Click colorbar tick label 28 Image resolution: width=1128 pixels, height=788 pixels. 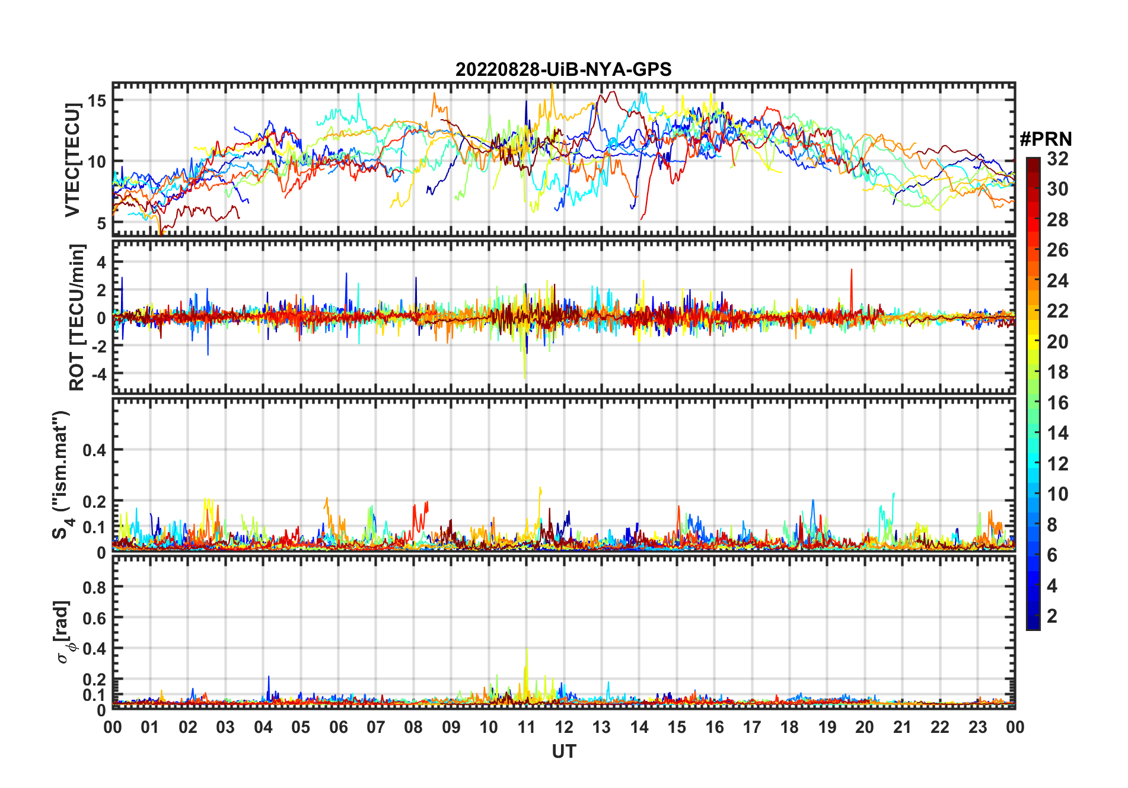pyautogui.click(x=1057, y=219)
